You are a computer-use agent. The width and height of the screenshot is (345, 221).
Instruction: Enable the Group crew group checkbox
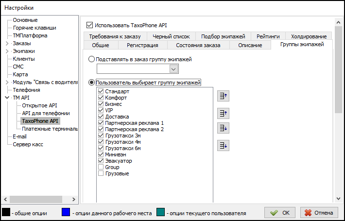coord(101,167)
